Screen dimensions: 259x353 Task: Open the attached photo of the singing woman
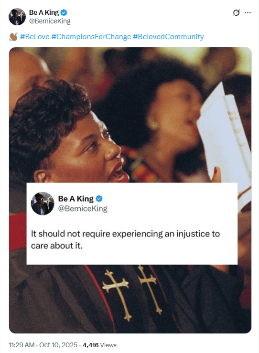(x=130, y=190)
